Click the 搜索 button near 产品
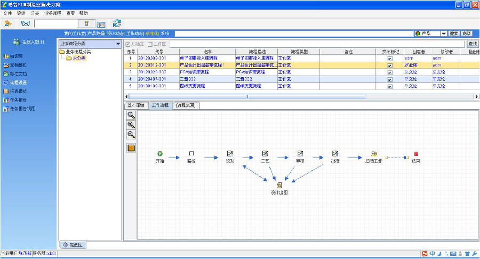The height and width of the screenshot is (259, 480). click(453, 34)
